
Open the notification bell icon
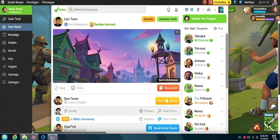pyautogui.click(x=176, y=10)
